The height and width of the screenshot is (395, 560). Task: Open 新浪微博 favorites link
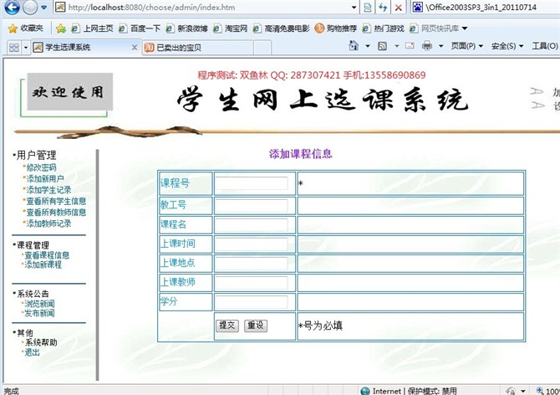pyautogui.click(x=186, y=28)
